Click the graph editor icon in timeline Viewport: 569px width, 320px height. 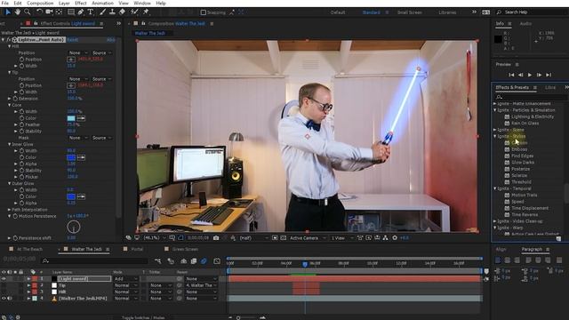tap(217, 260)
